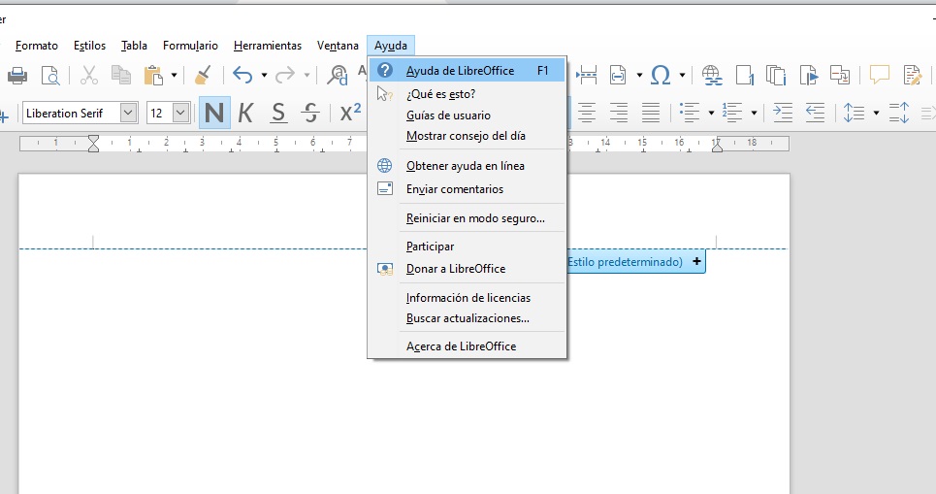Click the Copy icon
The width and height of the screenshot is (936, 494).
click(121, 76)
